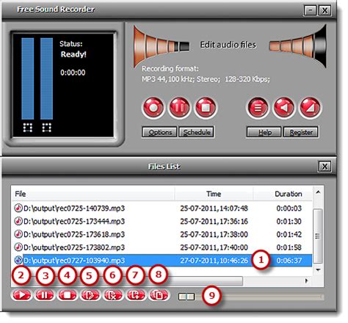Screen dimensions: 348x323
Task: Click the files list horizontal scrollbar thumb
Action: [205, 281]
